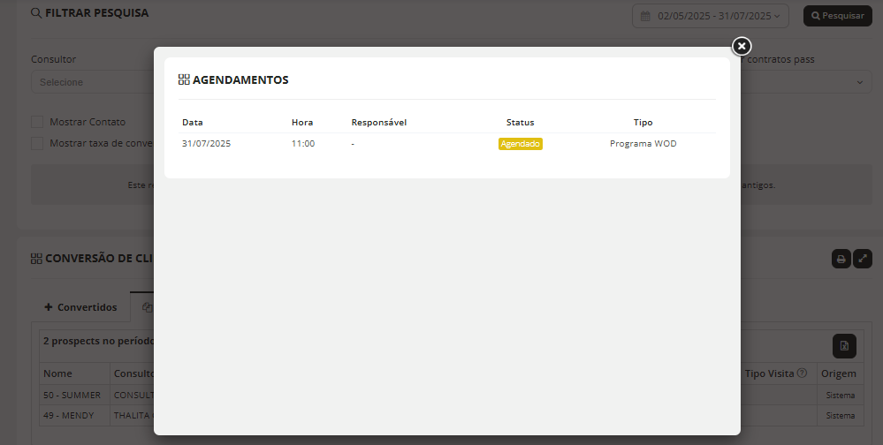Click the AGENDAMENTOS modal title
The height and width of the screenshot is (445, 883).
click(240, 79)
